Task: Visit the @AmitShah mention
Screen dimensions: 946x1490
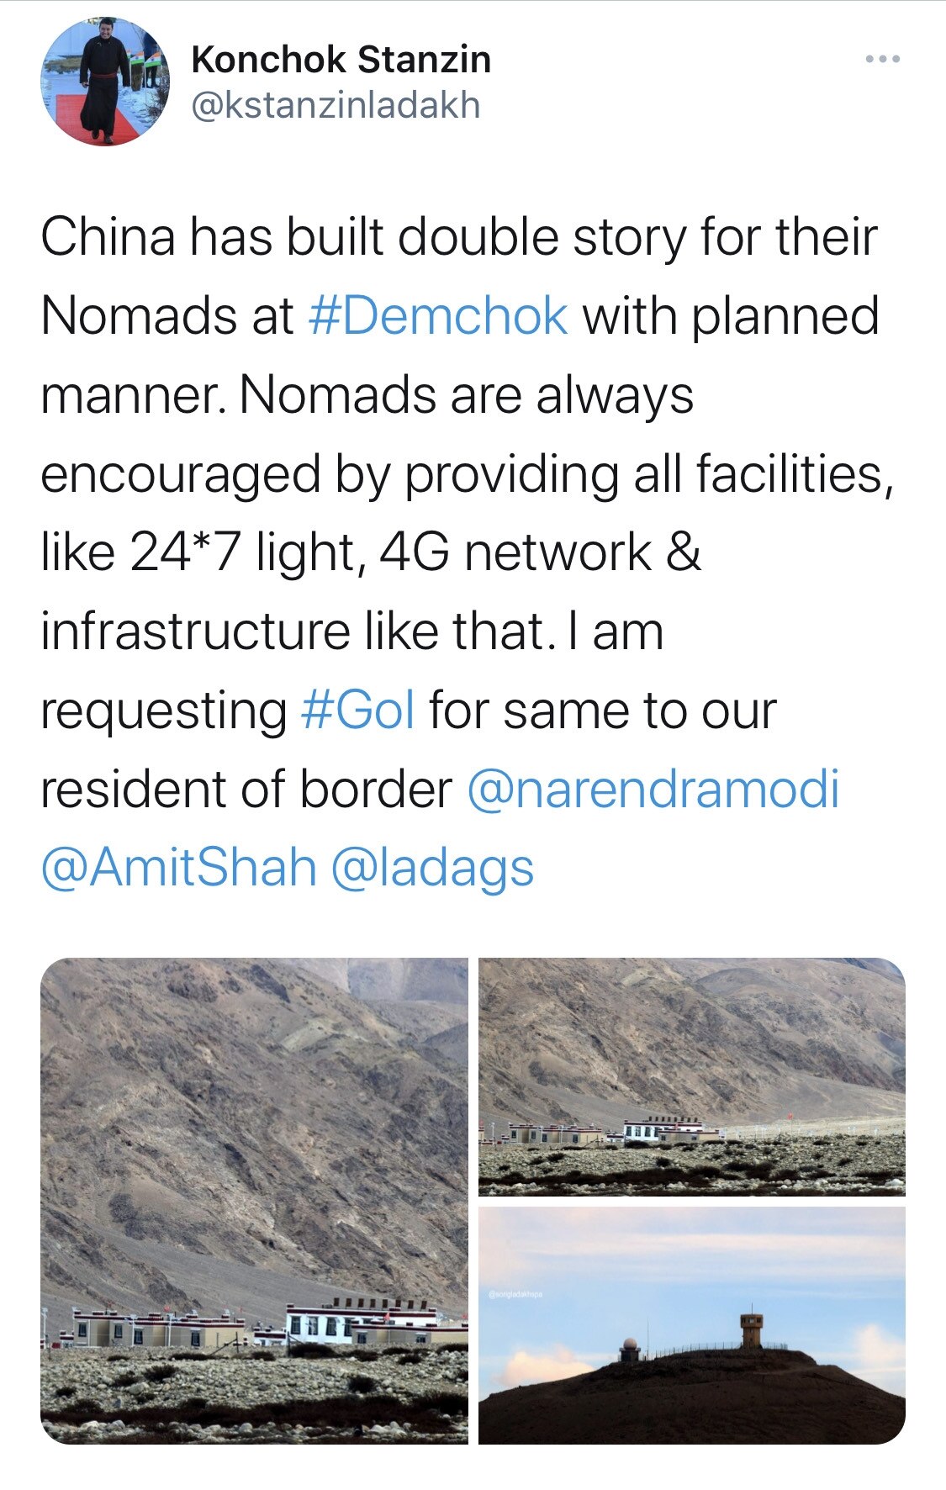Action: (x=178, y=868)
